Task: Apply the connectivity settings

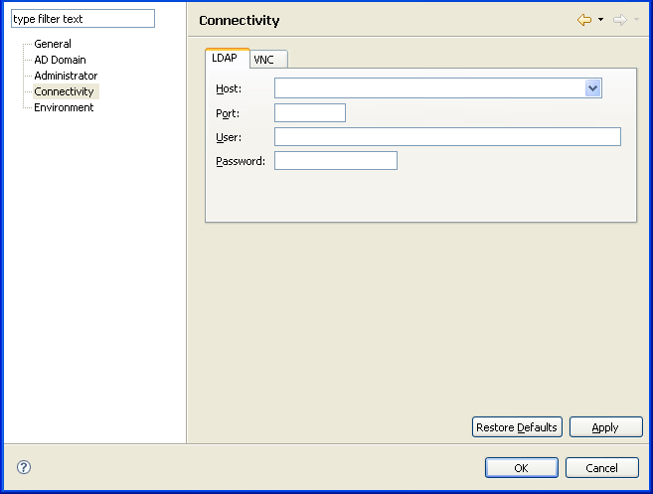Action: coord(605,427)
